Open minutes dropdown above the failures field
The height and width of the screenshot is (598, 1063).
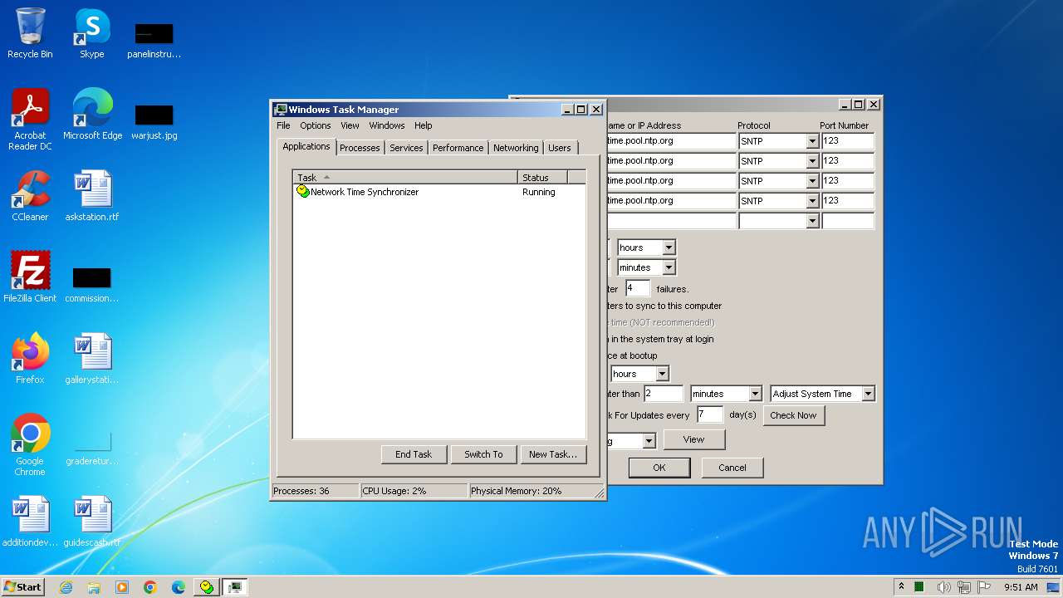pyautogui.click(x=669, y=267)
